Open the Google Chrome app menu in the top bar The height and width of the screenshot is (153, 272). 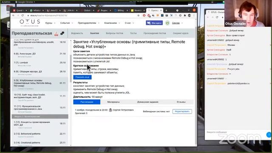click(x=25, y=2)
